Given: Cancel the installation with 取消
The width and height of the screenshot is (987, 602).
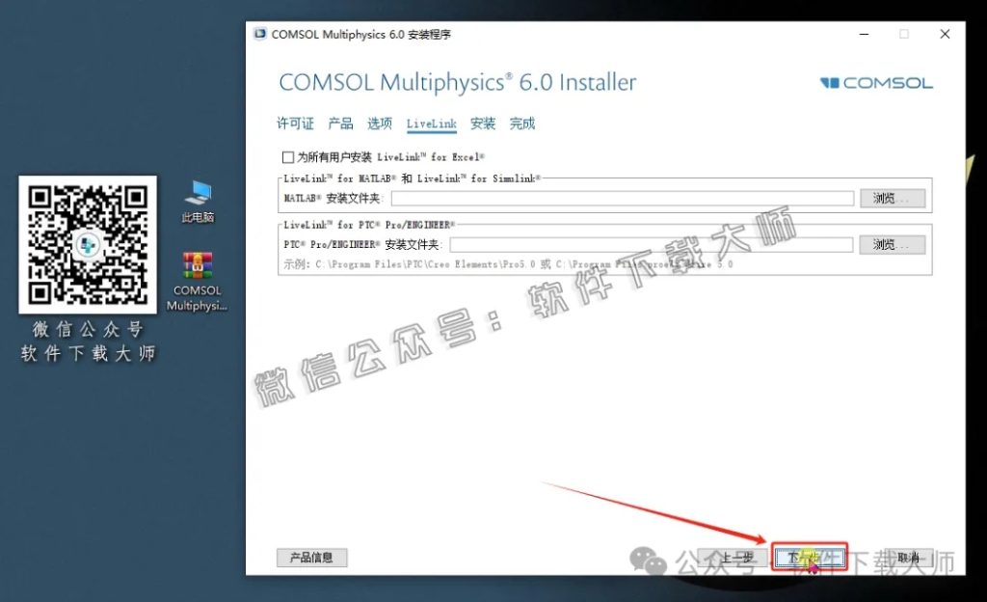Looking at the screenshot, I should coord(907,557).
